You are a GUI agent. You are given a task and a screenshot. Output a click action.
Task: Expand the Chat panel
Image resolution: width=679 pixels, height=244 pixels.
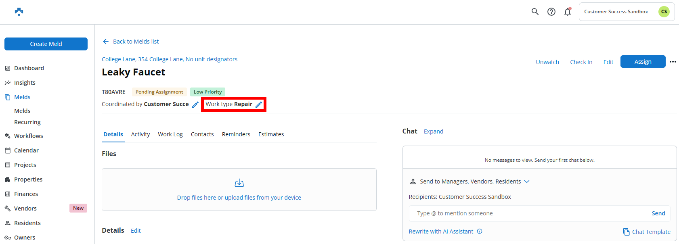[x=433, y=131]
